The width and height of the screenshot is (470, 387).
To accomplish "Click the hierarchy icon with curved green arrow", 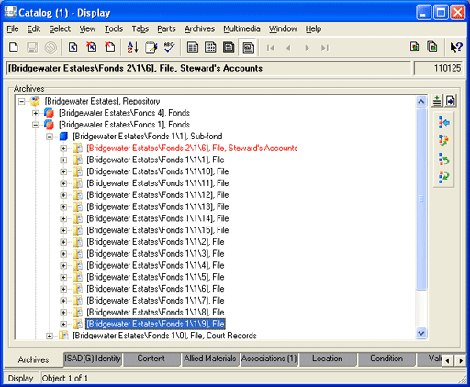I will (443, 159).
